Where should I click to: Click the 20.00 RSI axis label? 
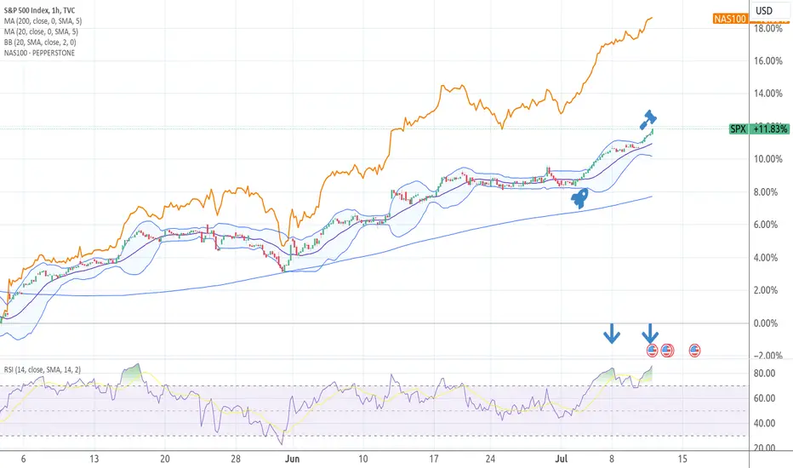(x=764, y=448)
